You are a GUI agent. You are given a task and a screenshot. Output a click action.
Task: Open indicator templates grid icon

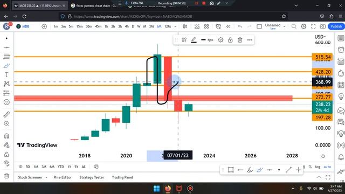click(x=206, y=26)
